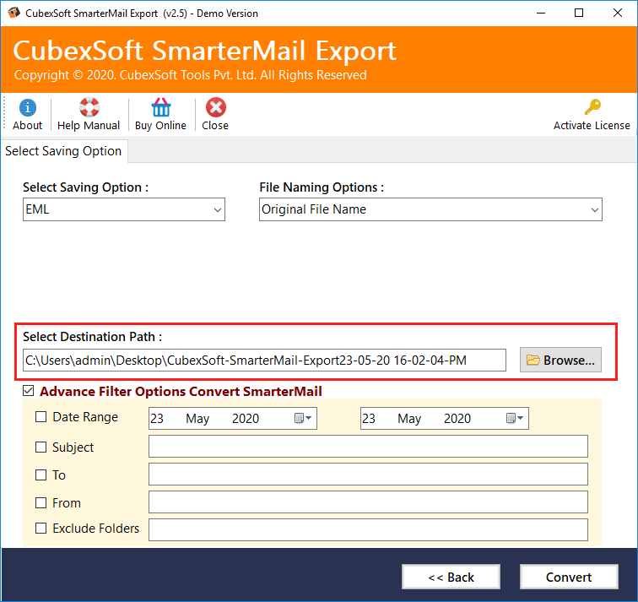This screenshot has height=602, width=638.
Task: Click the Exclude Folders text field
Action: coord(368,529)
